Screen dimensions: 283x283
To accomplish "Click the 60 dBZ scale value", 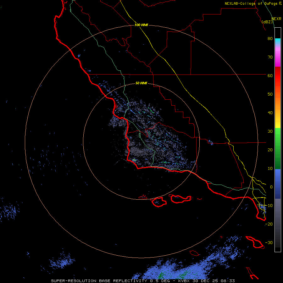I will pyautogui.click(x=270, y=76).
